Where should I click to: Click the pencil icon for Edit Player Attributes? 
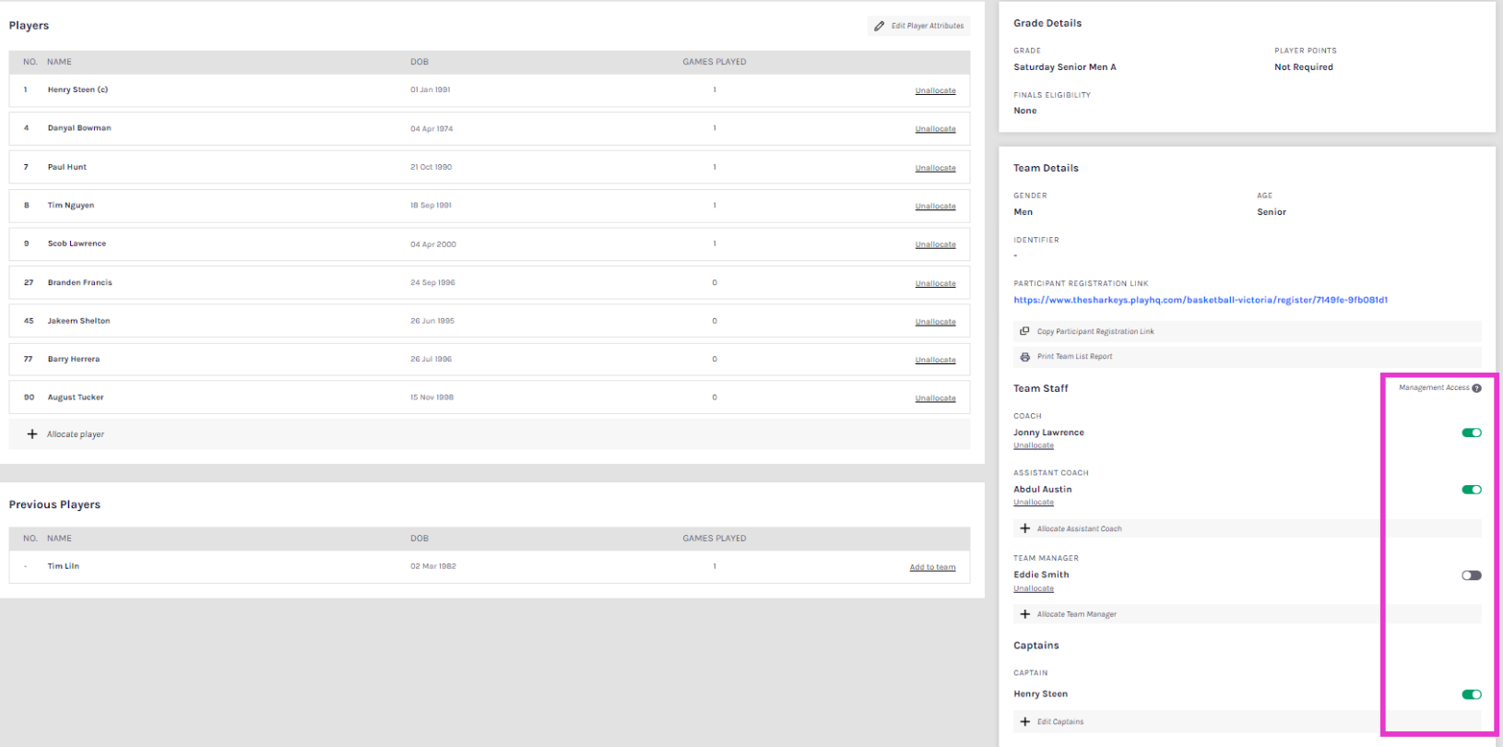coord(879,26)
